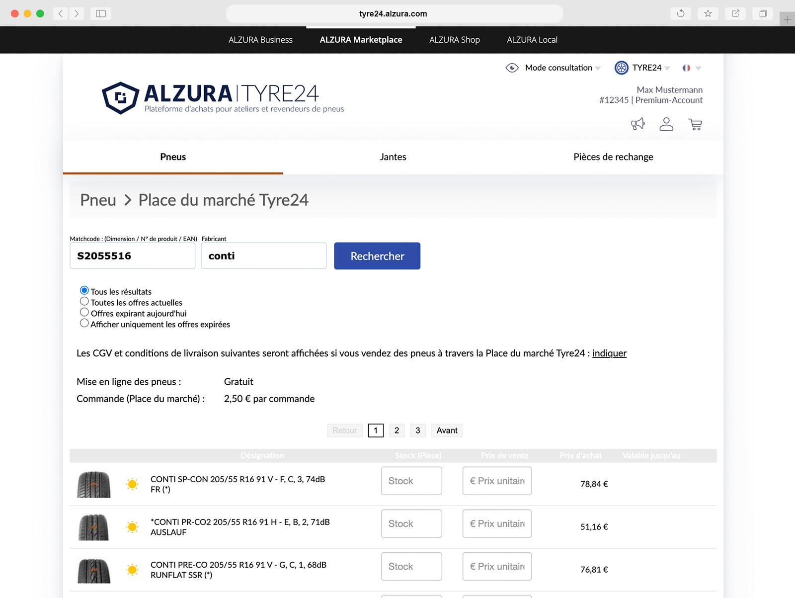Reload the page with refresh icon
This screenshot has height=598, width=795.
coord(681,13)
